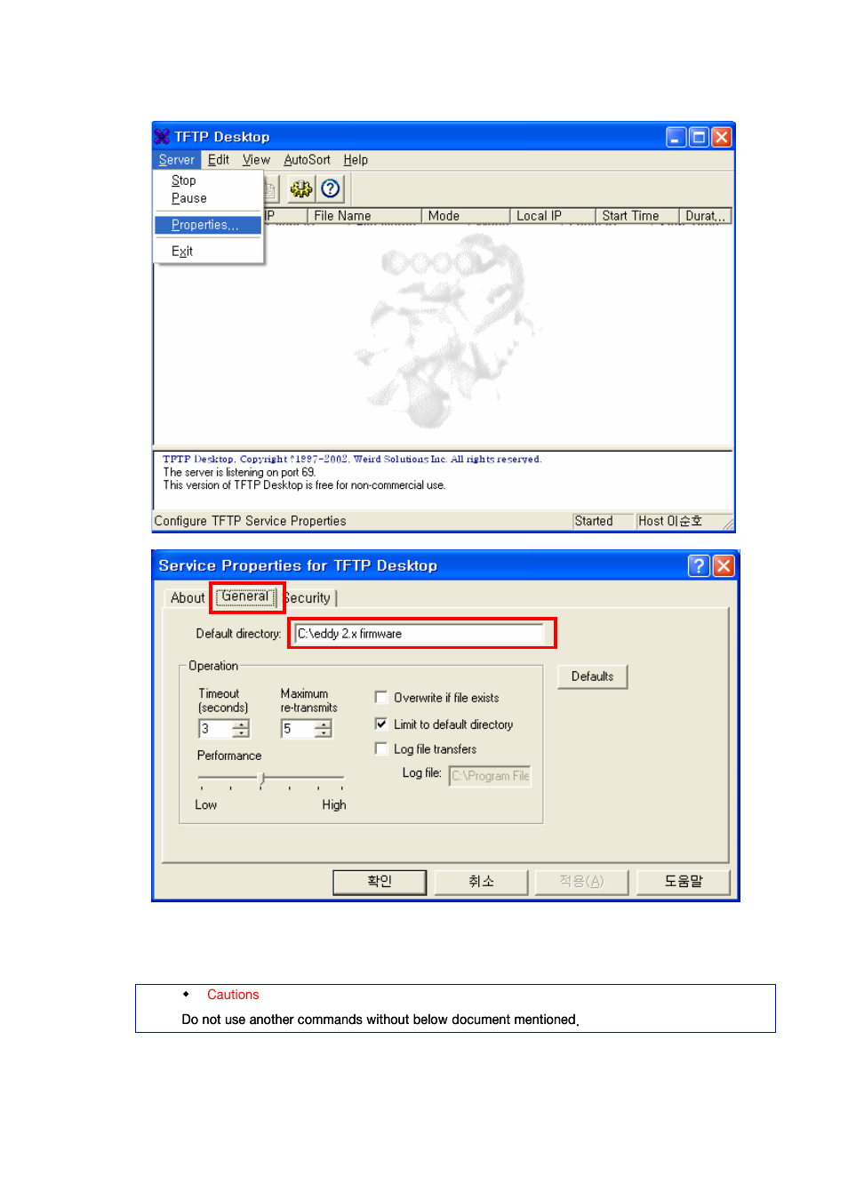Screen dimensions: 848x1200
Task: Increase Timeout seconds with up arrow
Action: click(x=241, y=724)
